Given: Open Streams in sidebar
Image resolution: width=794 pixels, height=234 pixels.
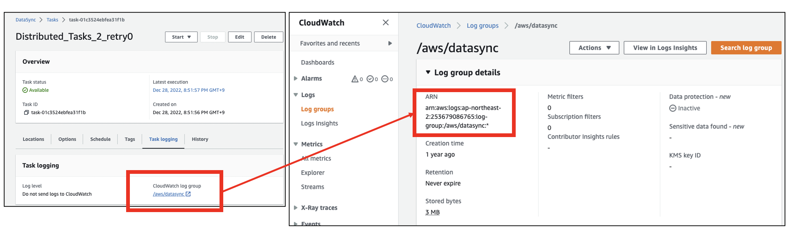Looking at the screenshot, I should click(313, 187).
